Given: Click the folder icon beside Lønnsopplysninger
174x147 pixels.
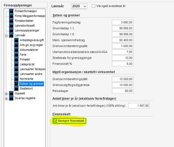Looking at the screenshot, I should (x=11, y=31).
